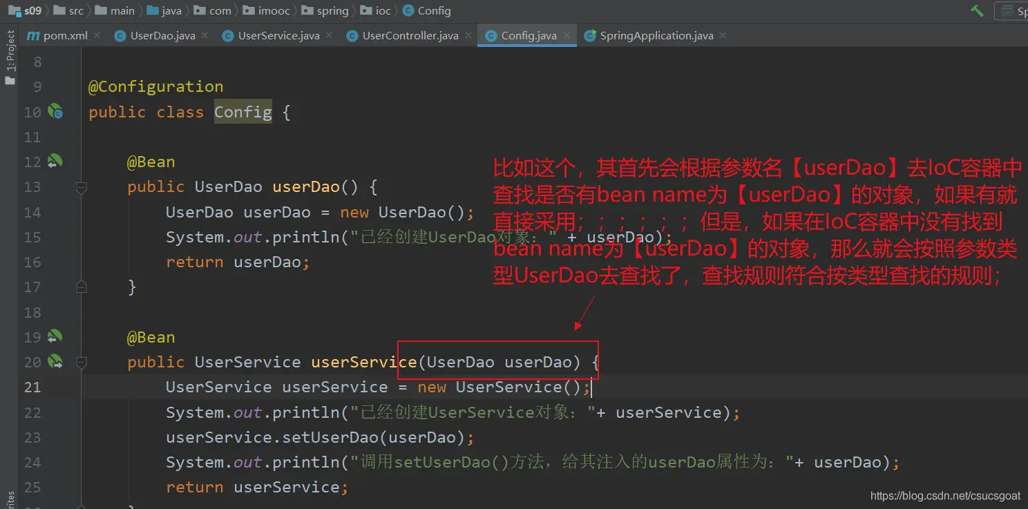Switch to the UserController.java tab

point(410,36)
